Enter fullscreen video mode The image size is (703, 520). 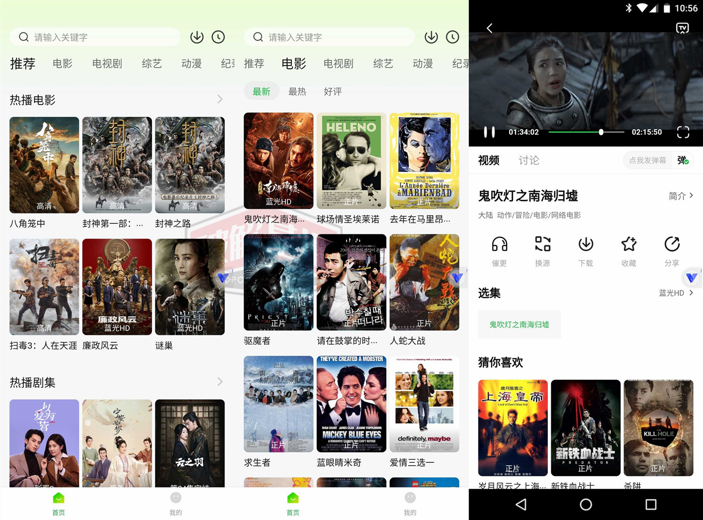click(x=683, y=132)
